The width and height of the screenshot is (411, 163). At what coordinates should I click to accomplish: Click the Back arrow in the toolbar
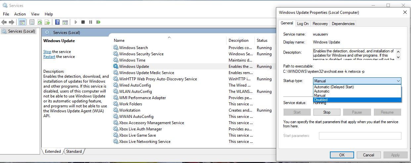4,22
